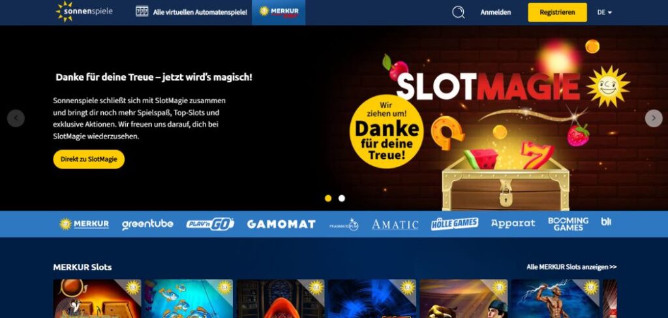Open Alle MERKUR Slots anzeigen link
The width and height of the screenshot is (668, 318).
tap(571, 267)
